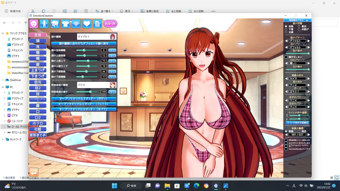Previous mouth pattern arrow beside 嬉しい
This screenshot has width=340, height=191.
tap(286, 63)
